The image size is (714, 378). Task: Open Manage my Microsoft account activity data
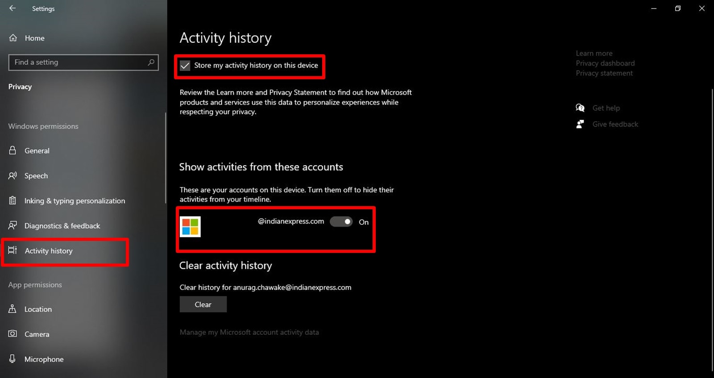[x=249, y=332]
